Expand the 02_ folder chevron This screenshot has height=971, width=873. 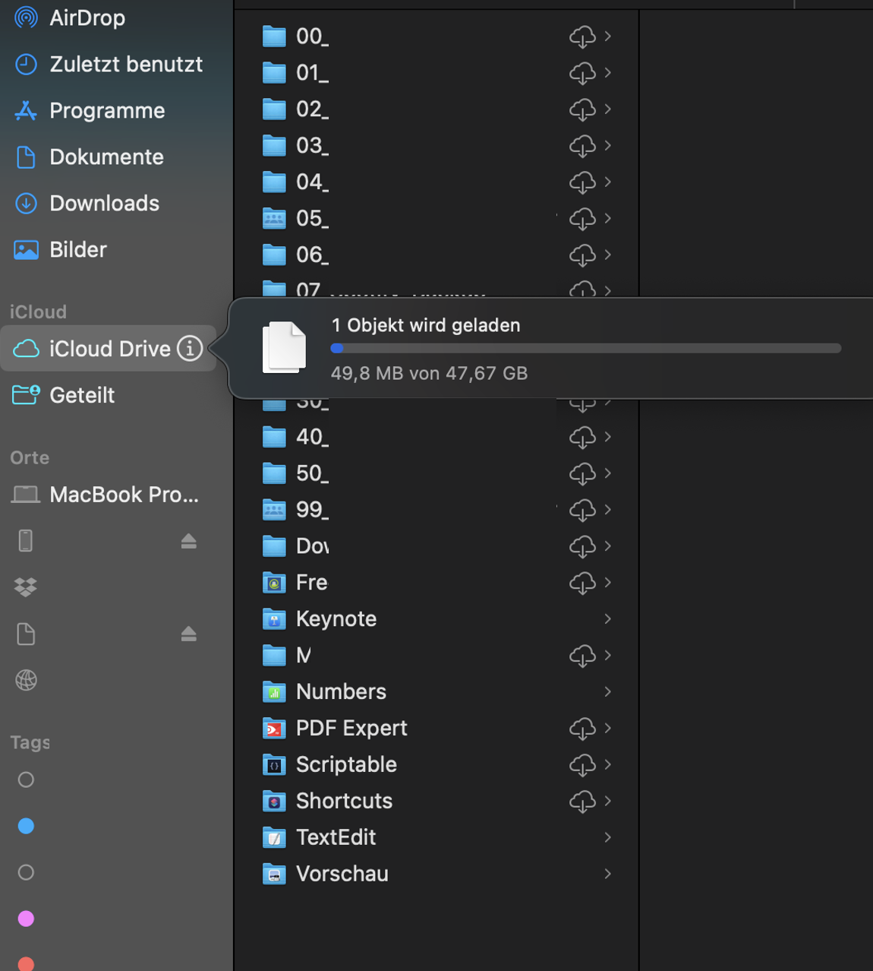(x=607, y=109)
